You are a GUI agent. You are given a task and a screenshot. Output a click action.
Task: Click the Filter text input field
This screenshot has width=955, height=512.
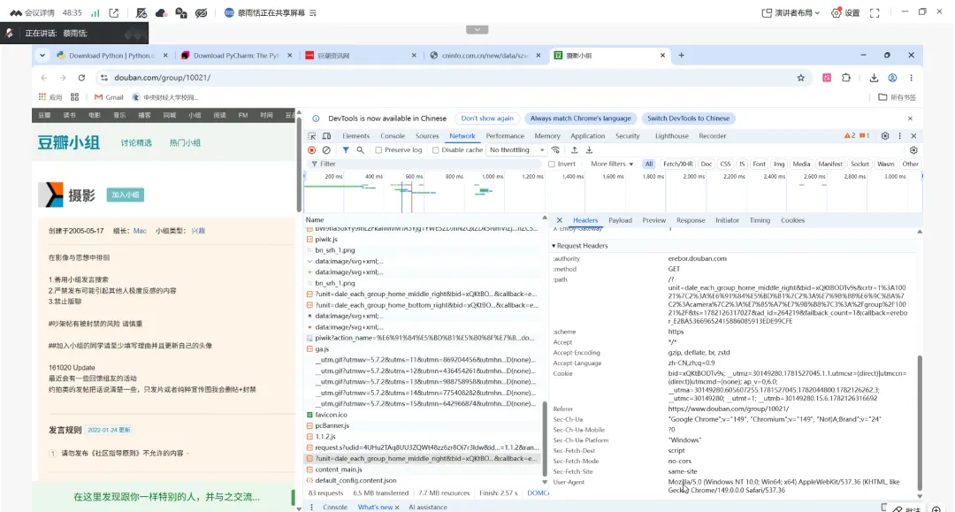[x=425, y=164]
